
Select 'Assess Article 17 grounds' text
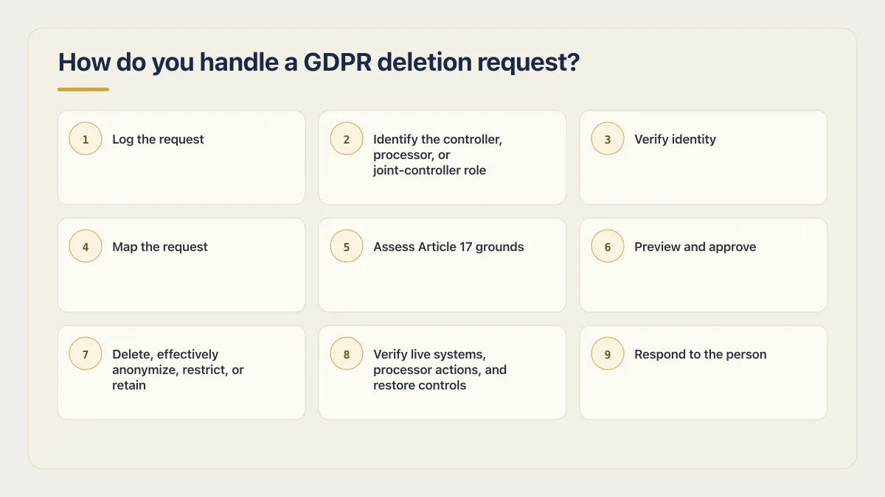click(448, 247)
